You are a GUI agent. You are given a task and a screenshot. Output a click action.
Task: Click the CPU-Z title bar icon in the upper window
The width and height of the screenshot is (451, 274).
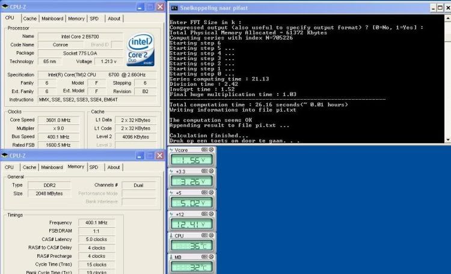pyautogui.click(x=5, y=7)
